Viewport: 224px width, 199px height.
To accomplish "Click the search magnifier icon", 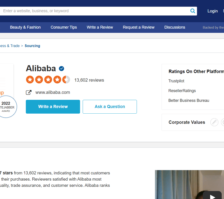I will [192, 11].
